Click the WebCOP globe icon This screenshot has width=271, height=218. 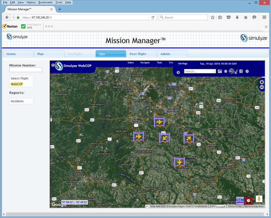click(x=232, y=71)
